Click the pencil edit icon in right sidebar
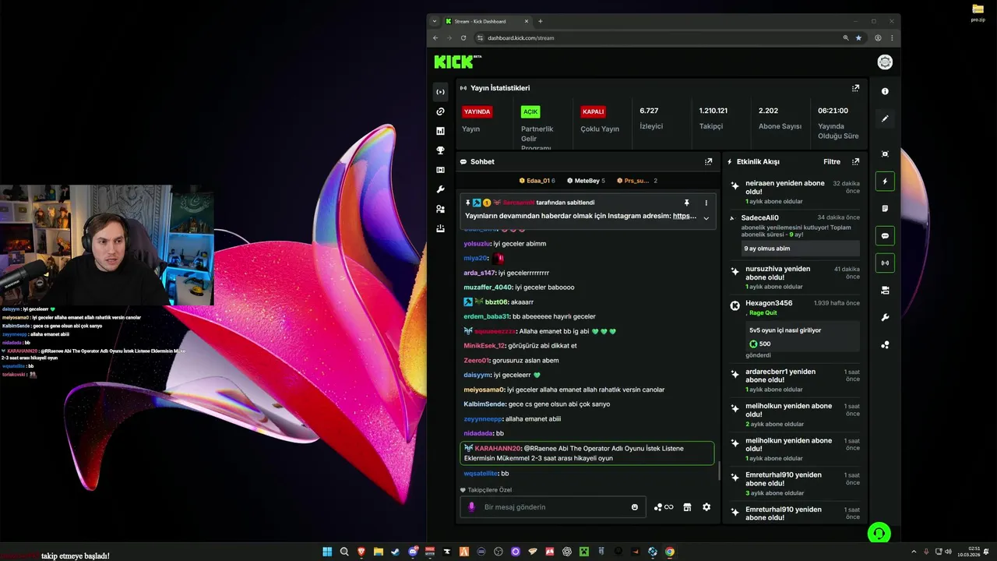The height and width of the screenshot is (561, 997). click(885, 118)
